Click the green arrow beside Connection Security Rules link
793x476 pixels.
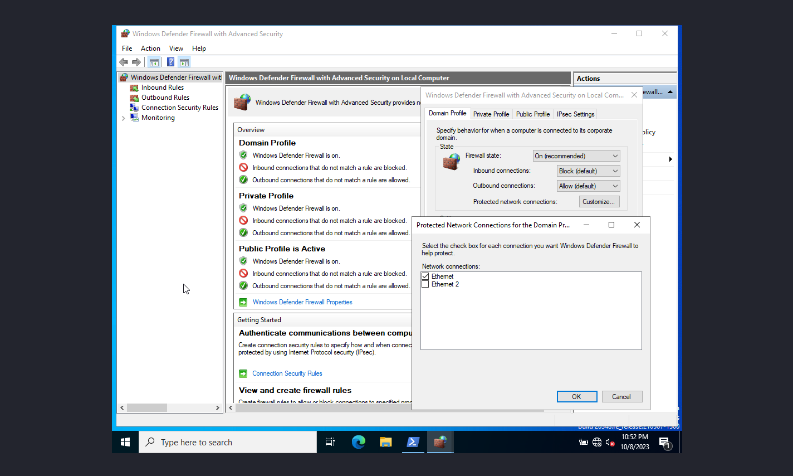(243, 373)
